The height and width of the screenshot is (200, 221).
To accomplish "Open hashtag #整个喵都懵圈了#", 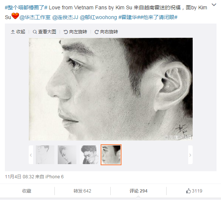I will [x=26, y=7].
